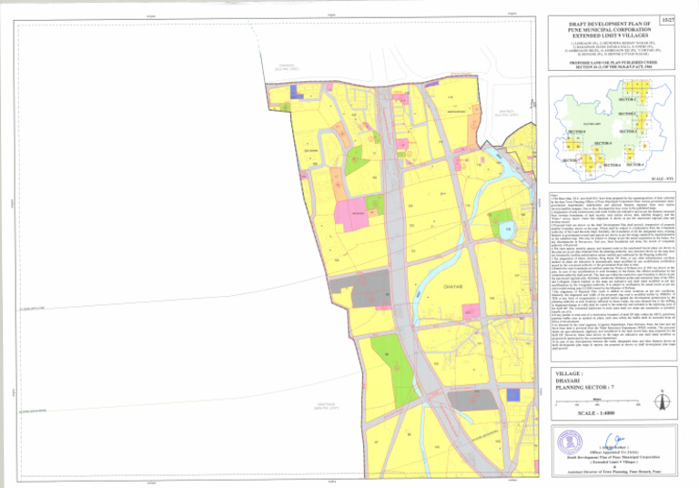The width and height of the screenshot is (699, 488).
Task: Click 'SCALE - NTS' on the key map
Action: coord(663,178)
